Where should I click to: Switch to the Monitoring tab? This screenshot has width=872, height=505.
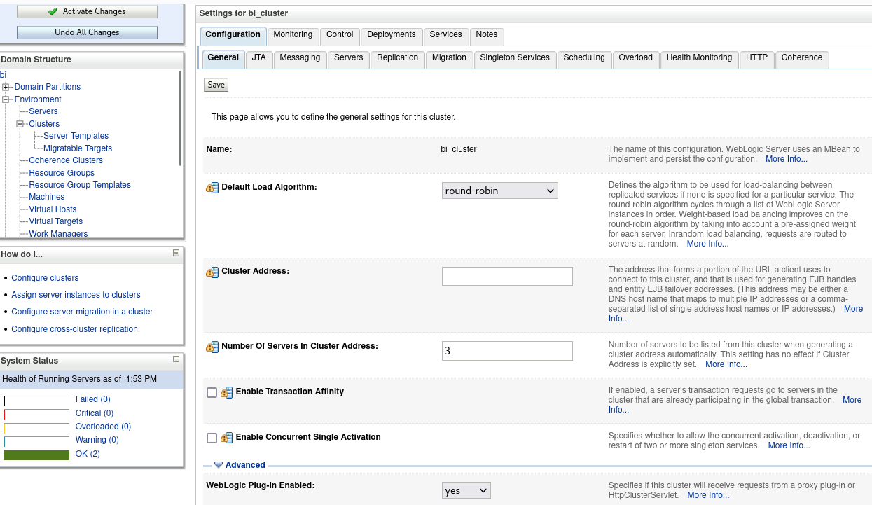point(293,34)
